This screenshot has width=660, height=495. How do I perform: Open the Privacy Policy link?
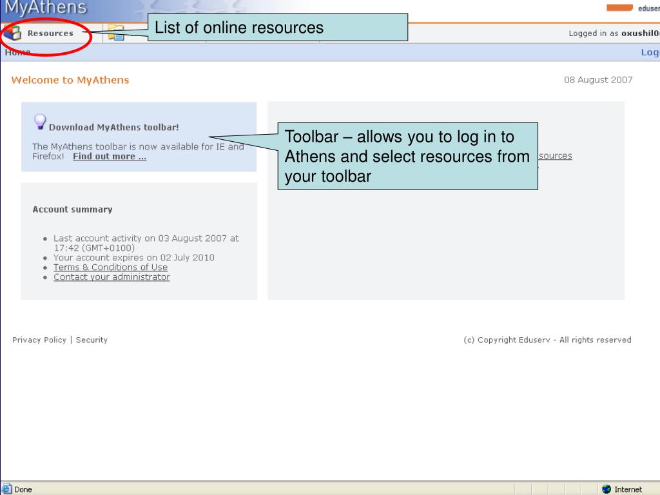[39, 340]
